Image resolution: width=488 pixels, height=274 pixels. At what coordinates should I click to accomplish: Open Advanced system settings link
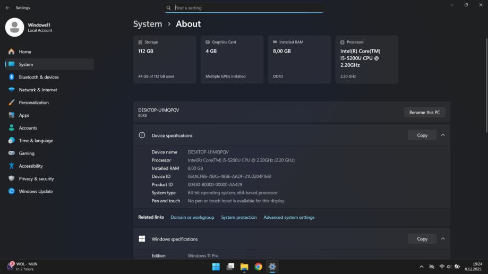pyautogui.click(x=289, y=217)
